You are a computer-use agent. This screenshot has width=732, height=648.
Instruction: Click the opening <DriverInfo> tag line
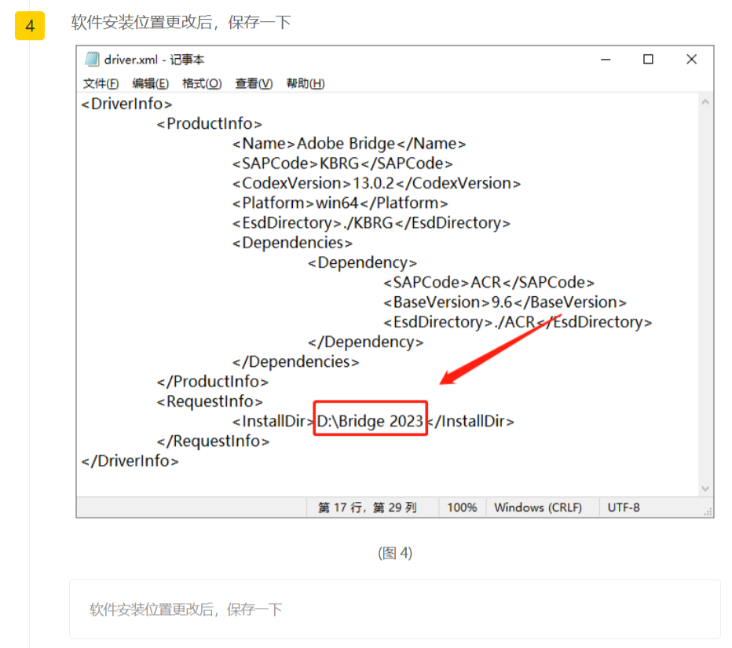pos(126,104)
